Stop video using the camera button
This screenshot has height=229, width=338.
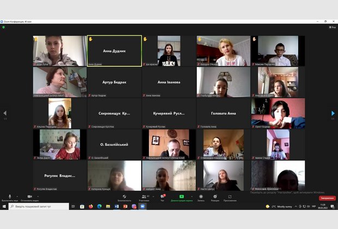click(x=30, y=198)
